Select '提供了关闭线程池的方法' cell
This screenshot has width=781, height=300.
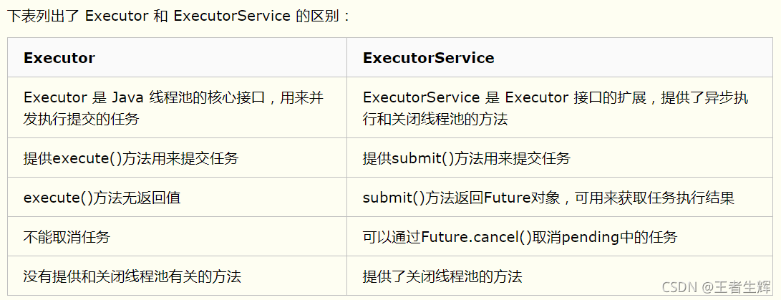tap(559, 276)
